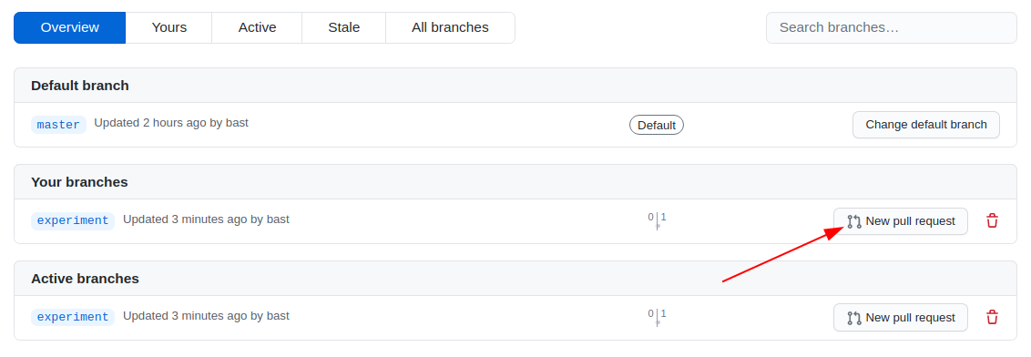Select the Active tab
The width and height of the screenshot is (1031, 357).
257,27
